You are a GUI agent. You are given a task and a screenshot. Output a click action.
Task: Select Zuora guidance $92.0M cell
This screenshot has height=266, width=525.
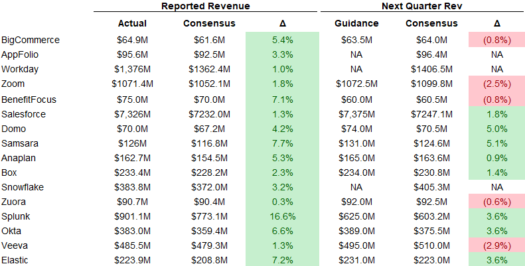[x=356, y=202]
